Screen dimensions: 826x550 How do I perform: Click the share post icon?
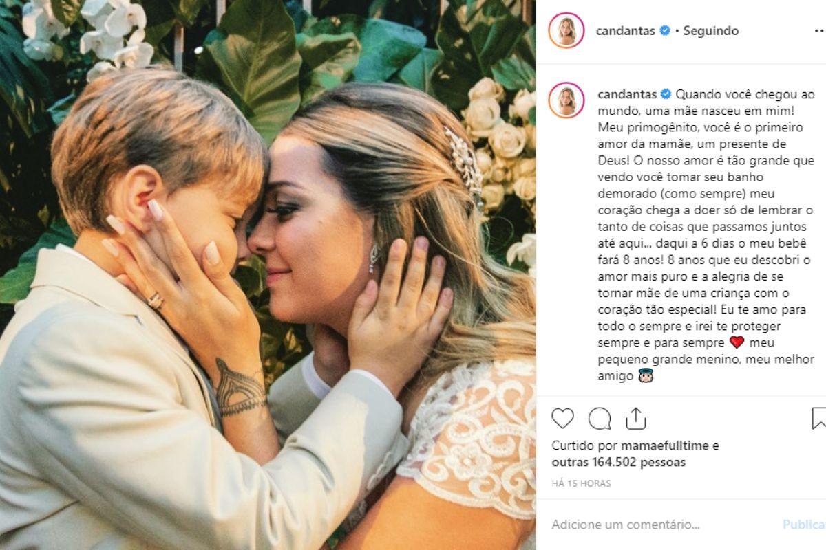point(636,418)
